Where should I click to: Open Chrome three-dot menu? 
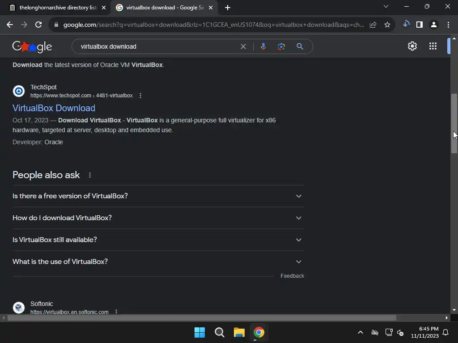click(x=448, y=25)
